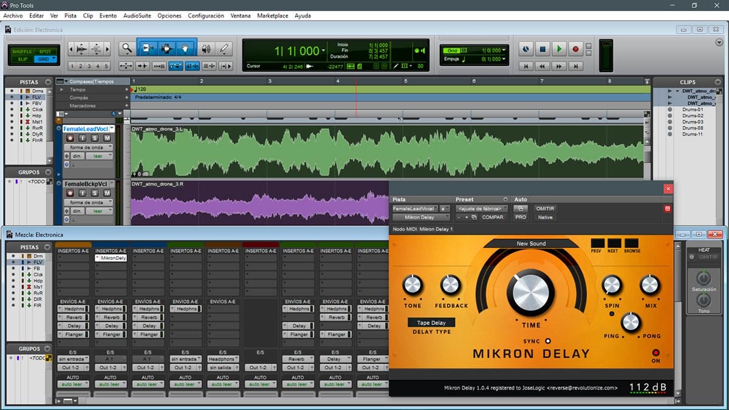The height and width of the screenshot is (410, 729).
Task: Toggle the online sync clock button
Action: click(x=527, y=49)
